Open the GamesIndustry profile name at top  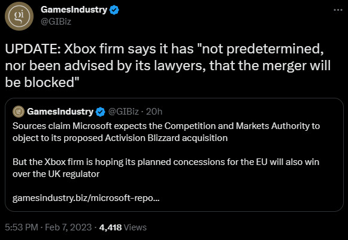tap(74, 10)
